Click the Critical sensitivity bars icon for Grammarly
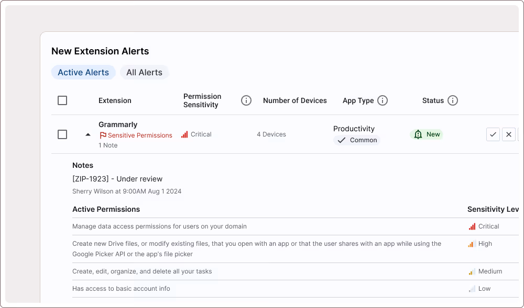 184,134
